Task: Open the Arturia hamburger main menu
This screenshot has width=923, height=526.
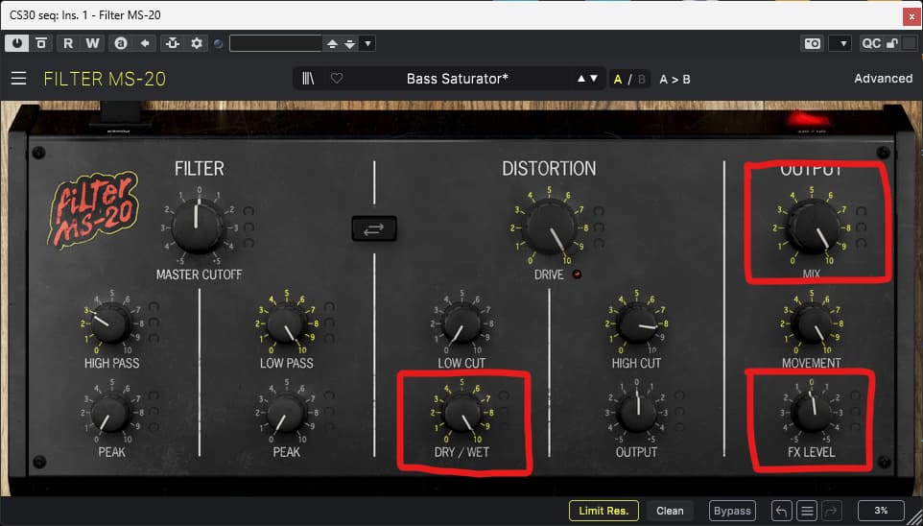Action: [x=19, y=79]
